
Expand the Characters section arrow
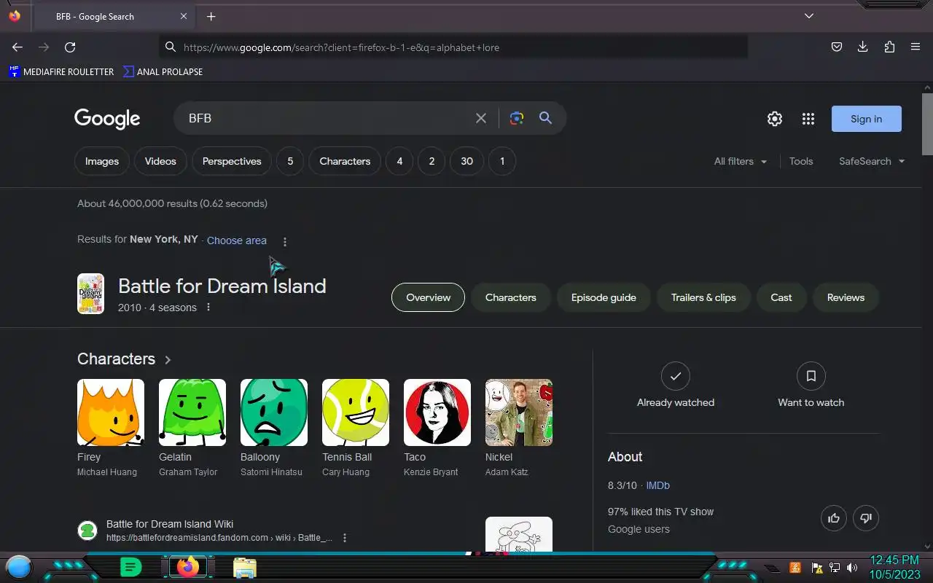pos(168,359)
